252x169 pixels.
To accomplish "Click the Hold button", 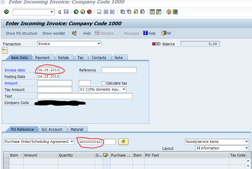I will [x=87, y=33].
